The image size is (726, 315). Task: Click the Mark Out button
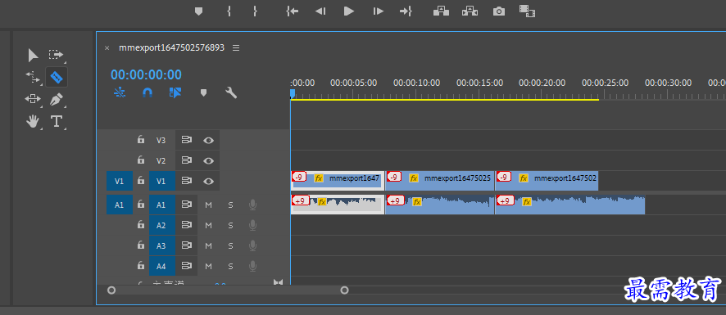pos(255,11)
